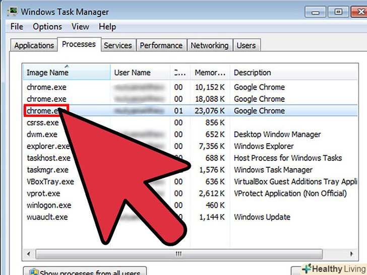Switch to the Users tab
The width and height of the screenshot is (367, 275).
pos(246,45)
